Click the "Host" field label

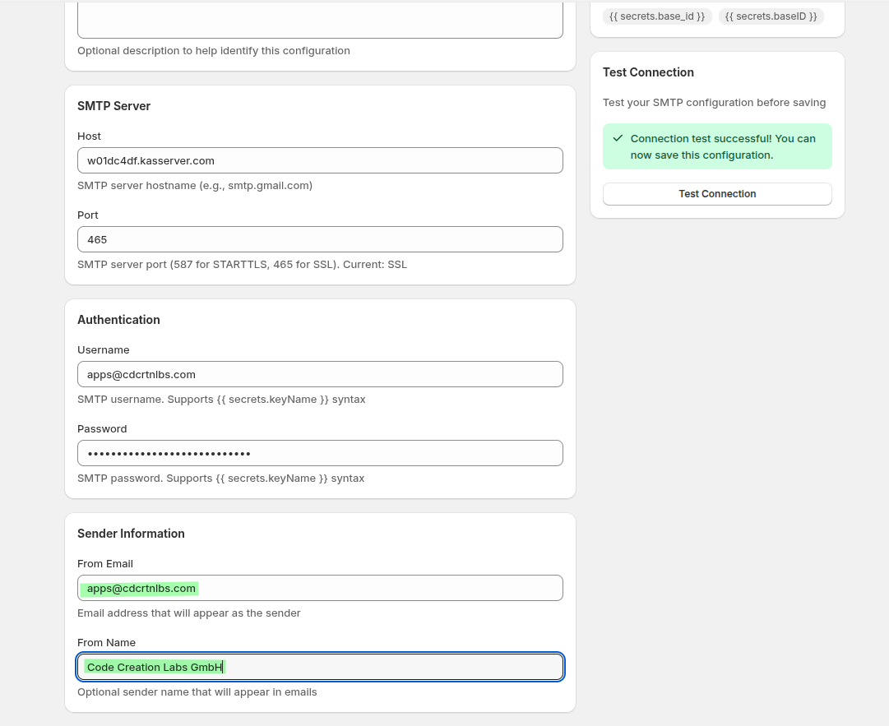(89, 136)
